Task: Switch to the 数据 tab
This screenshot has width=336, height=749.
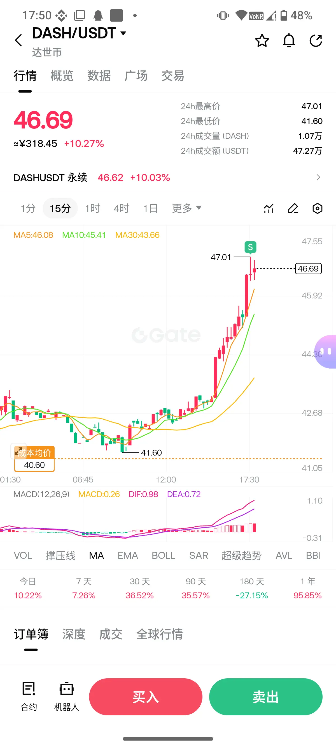Action: (99, 76)
